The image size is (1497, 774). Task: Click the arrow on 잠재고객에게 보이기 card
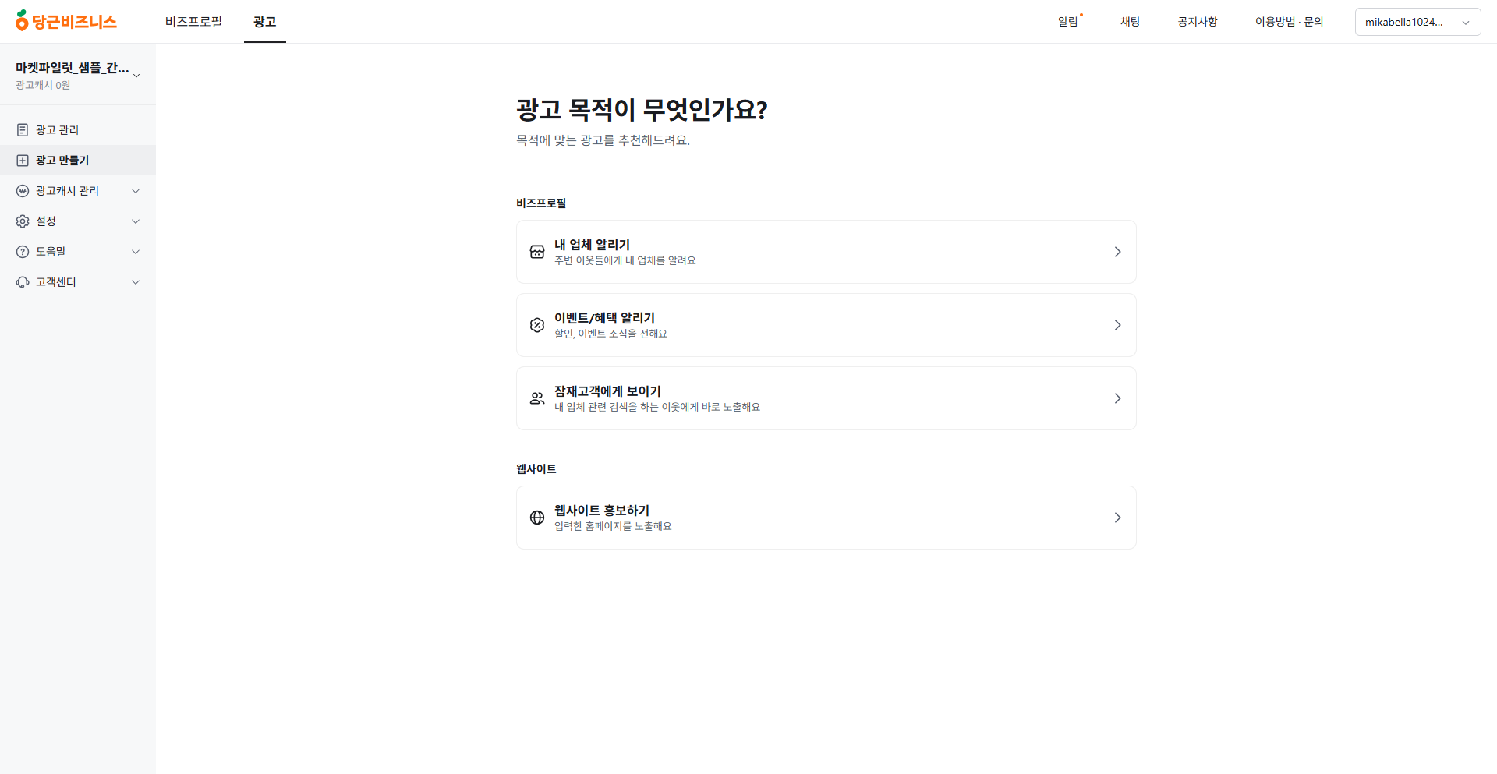(x=1117, y=398)
